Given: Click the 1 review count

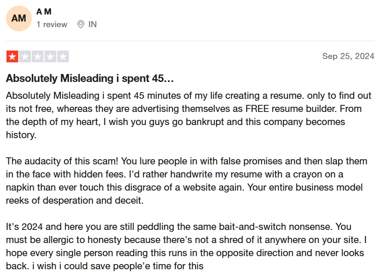Looking at the screenshot, I should pyautogui.click(x=52, y=24).
